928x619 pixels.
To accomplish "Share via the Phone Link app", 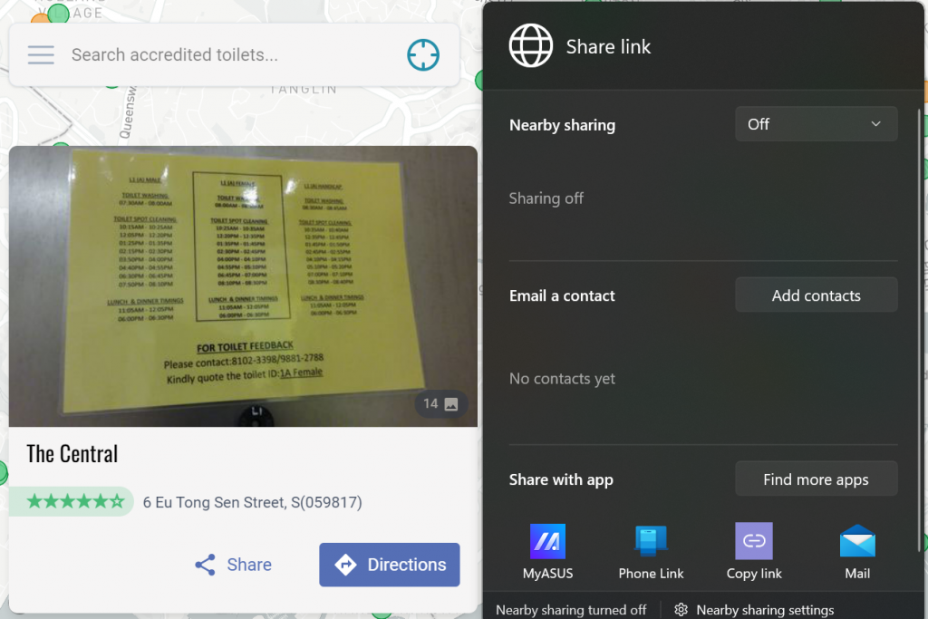I will pos(651,542).
